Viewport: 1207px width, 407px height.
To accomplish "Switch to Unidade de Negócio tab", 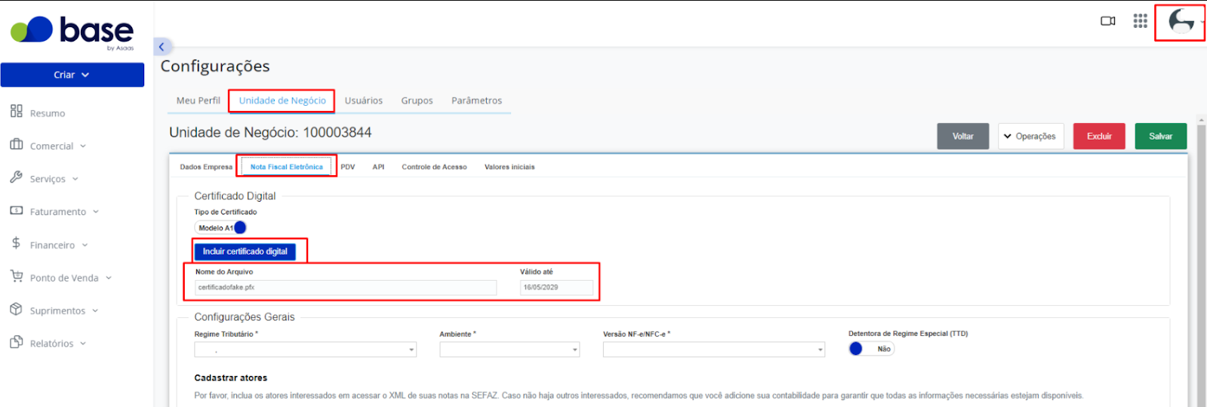I will click(x=282, y=100).
